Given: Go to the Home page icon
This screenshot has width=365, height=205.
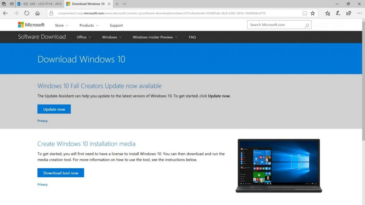Looking at the screenshot, I should [x=37, y=13].
